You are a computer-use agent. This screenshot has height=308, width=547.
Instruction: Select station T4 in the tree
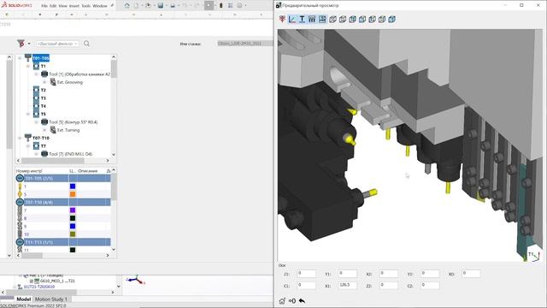click(x=43, y=106)
